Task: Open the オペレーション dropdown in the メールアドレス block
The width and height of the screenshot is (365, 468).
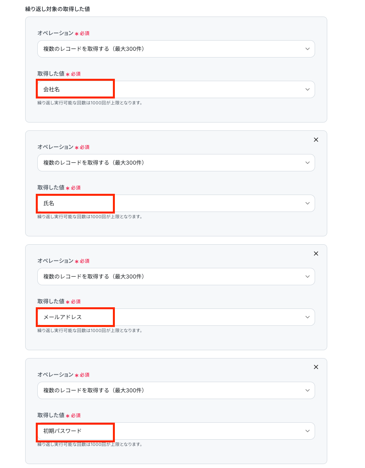Action: pos(176,277)
